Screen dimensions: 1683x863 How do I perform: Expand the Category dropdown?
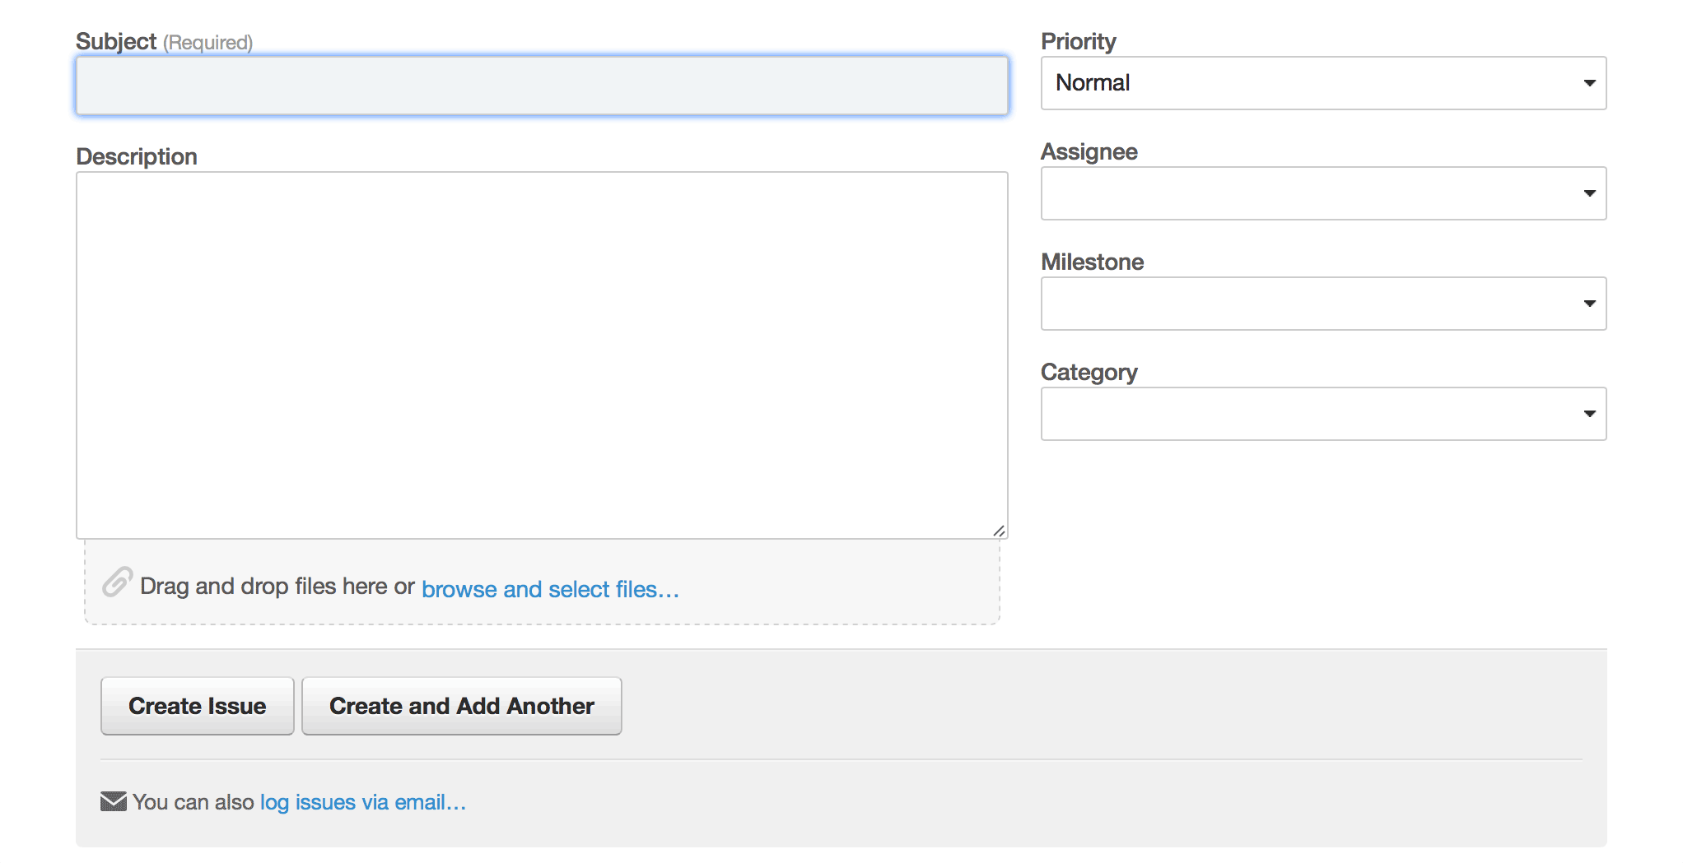pos(1323,414)
